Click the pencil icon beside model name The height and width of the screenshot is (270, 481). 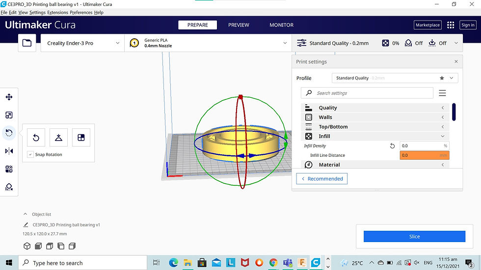(x=26, y=225)
